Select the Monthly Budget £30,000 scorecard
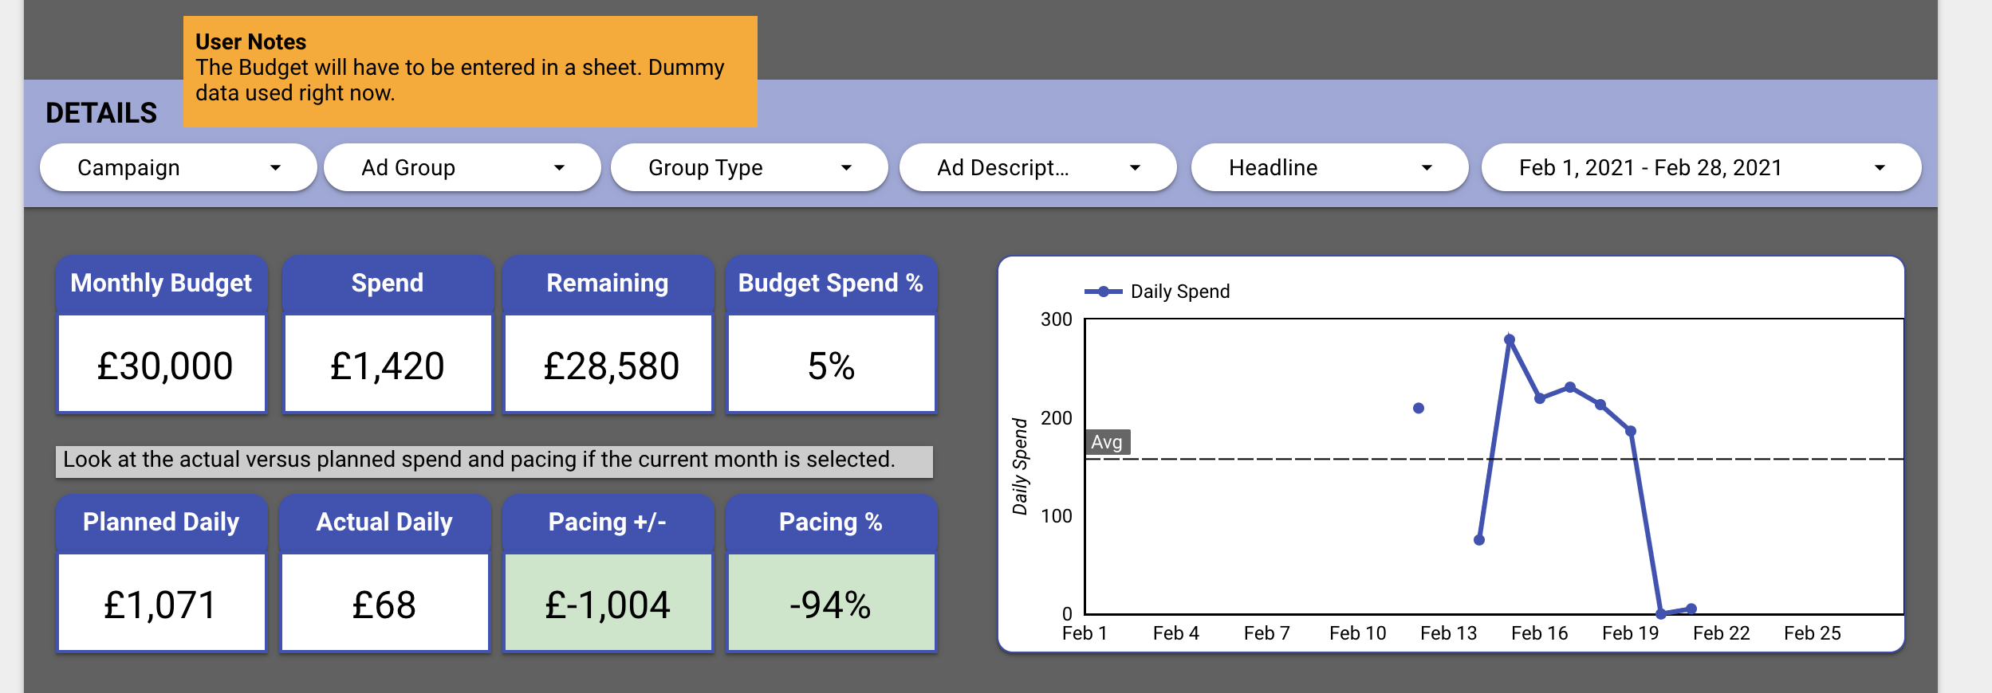 [x=163, y=365]
